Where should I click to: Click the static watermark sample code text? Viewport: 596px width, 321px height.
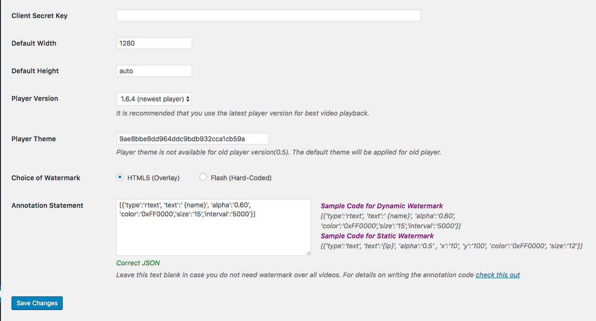tap(452, 246)
